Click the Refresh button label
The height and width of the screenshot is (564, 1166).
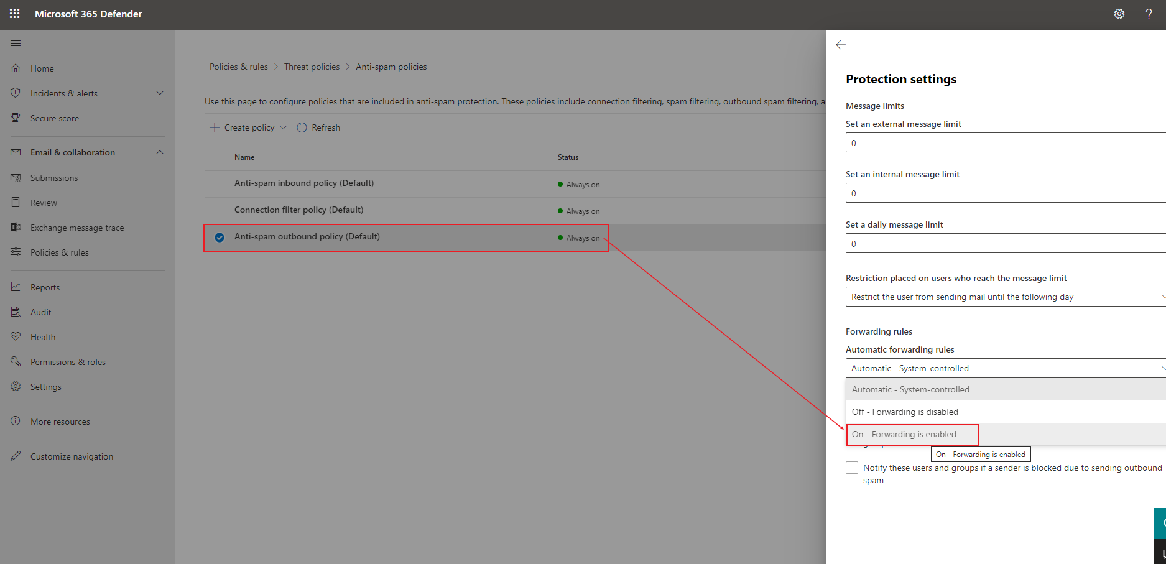326,127
